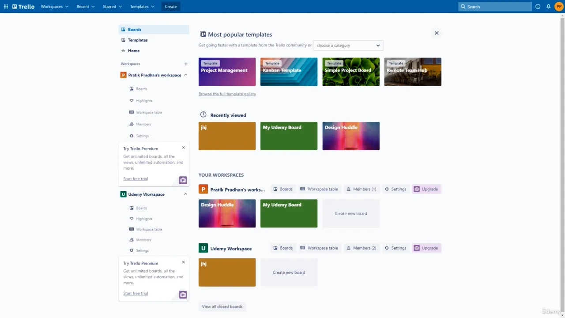The image size is (565, 318).
Task: Open Members (2) for Udemy Workspace
Action: pos(362,248)
